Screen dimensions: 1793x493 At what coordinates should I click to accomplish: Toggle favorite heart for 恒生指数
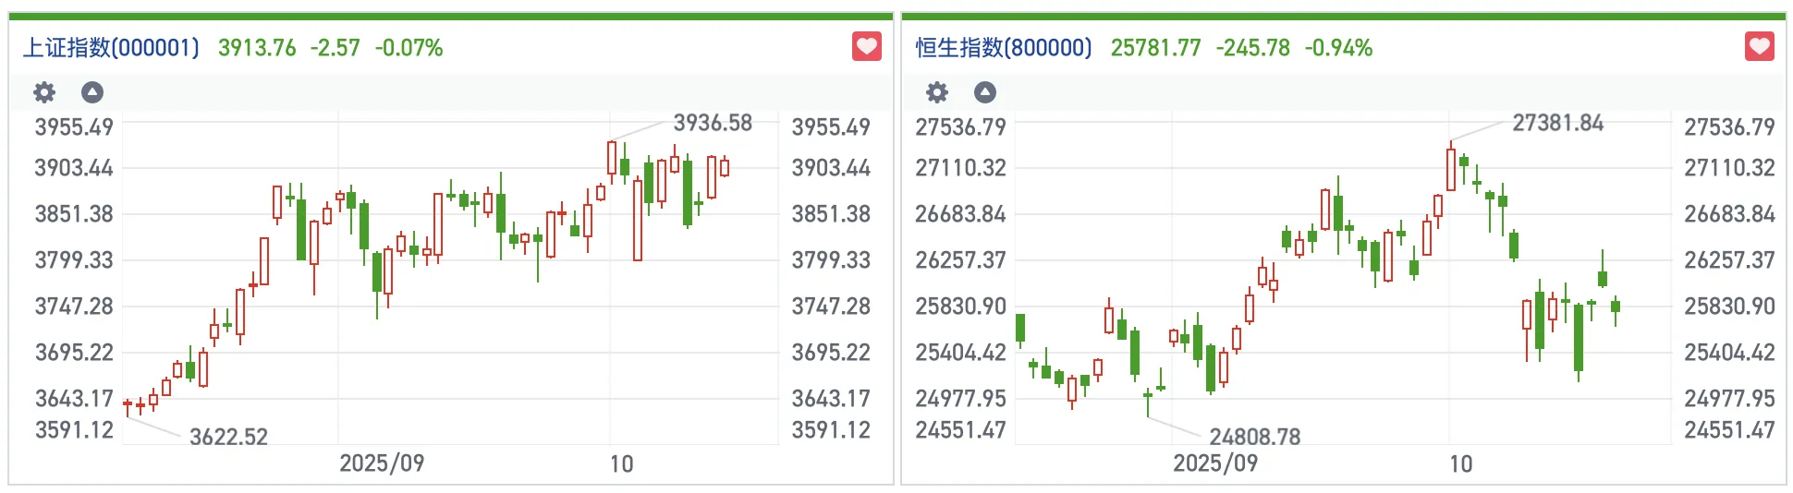coord(1759,46)
